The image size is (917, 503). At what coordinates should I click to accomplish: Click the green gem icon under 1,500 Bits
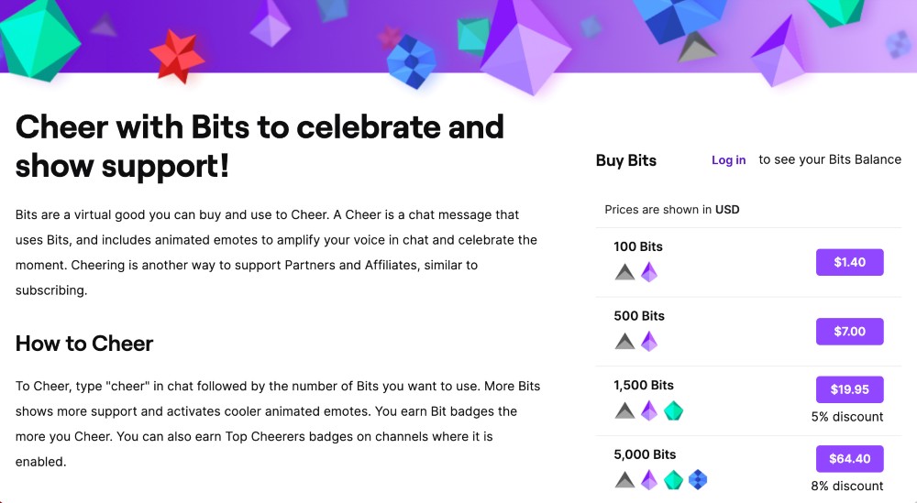674,410
